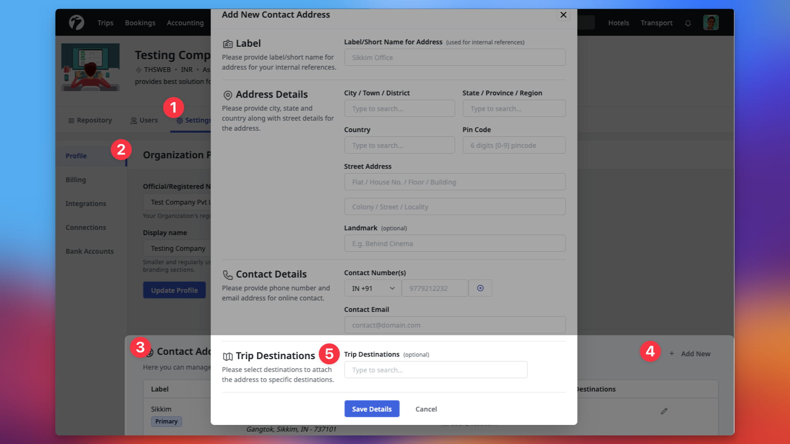Click the Contact Email input field
790x444 pixels.
click(454, 325)
